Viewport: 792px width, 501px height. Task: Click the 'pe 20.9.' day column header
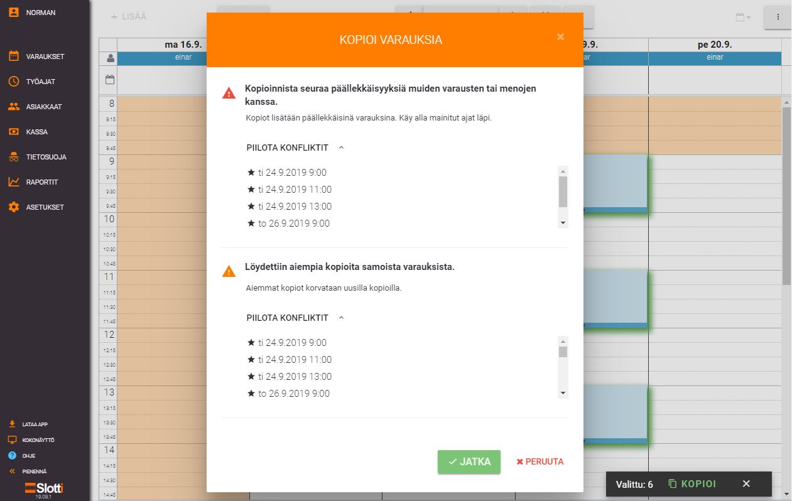coord(715,45)
